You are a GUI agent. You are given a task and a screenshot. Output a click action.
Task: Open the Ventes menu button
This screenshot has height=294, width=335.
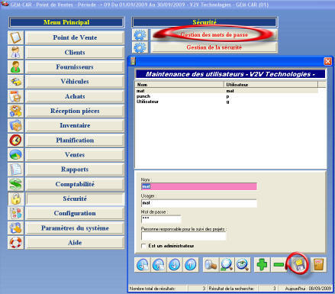coord(75,155)
